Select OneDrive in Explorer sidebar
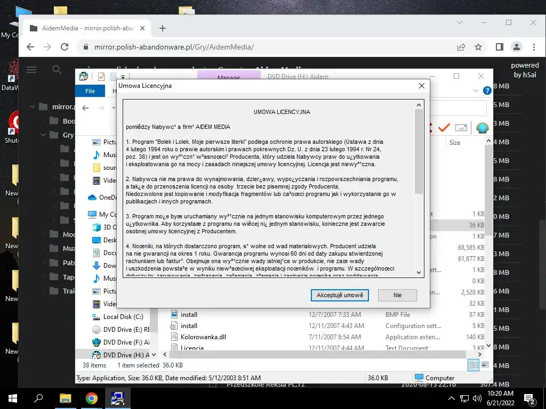 click(102, 198)
